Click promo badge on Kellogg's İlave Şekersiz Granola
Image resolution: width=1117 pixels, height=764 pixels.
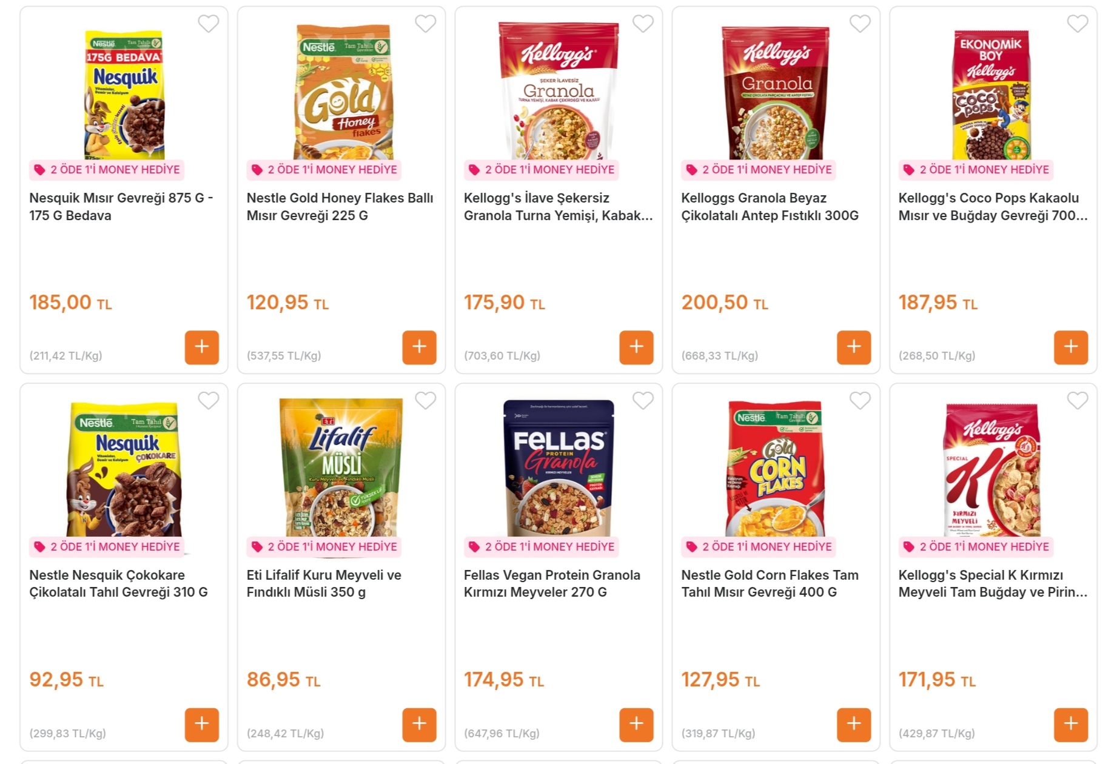(542, 170)
